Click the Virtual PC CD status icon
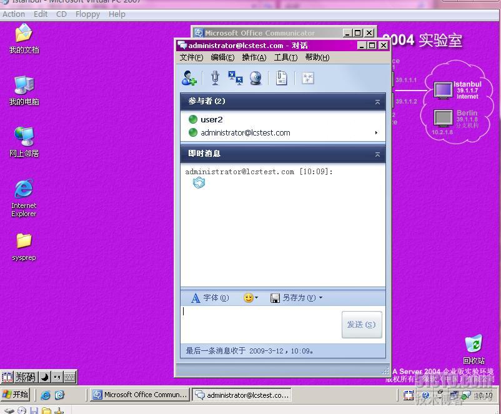Screen dimensions: 501x414 [x=22, y=410]
